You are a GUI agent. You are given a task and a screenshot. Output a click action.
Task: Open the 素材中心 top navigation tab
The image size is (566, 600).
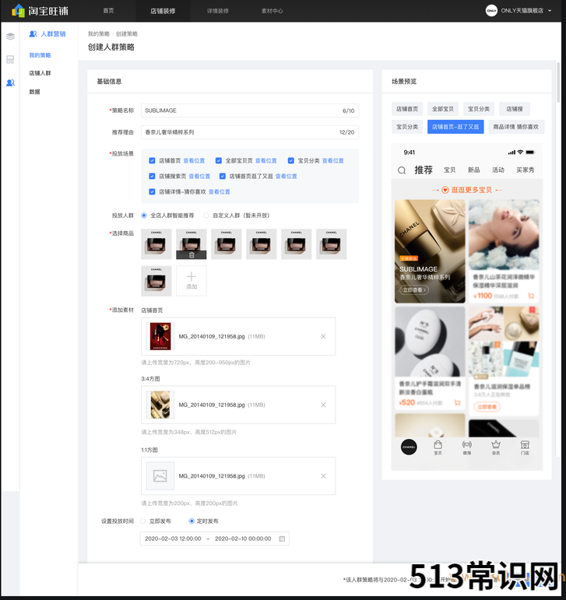[272, 11]
